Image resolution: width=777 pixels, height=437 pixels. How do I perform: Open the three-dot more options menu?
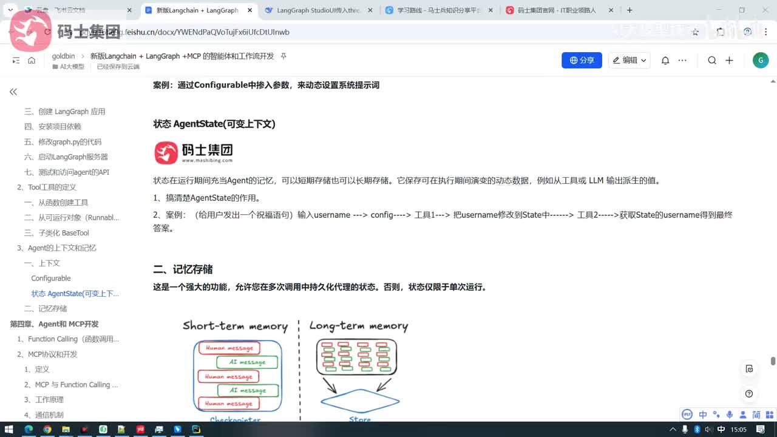682,60
